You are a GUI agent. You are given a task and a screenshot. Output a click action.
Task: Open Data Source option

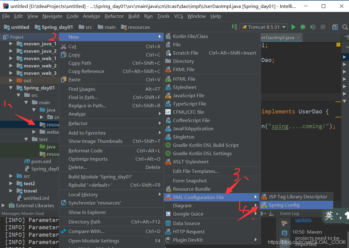[x=212, y=223]
